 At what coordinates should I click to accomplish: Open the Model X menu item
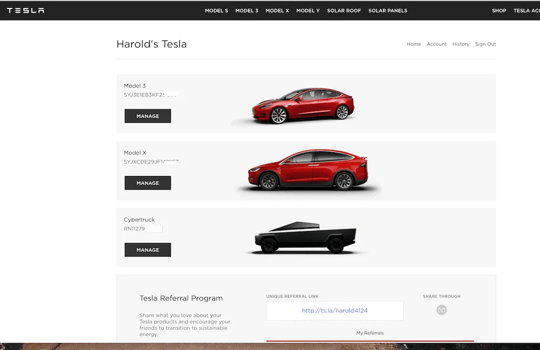pyautogui.click(x=277, y=11)
